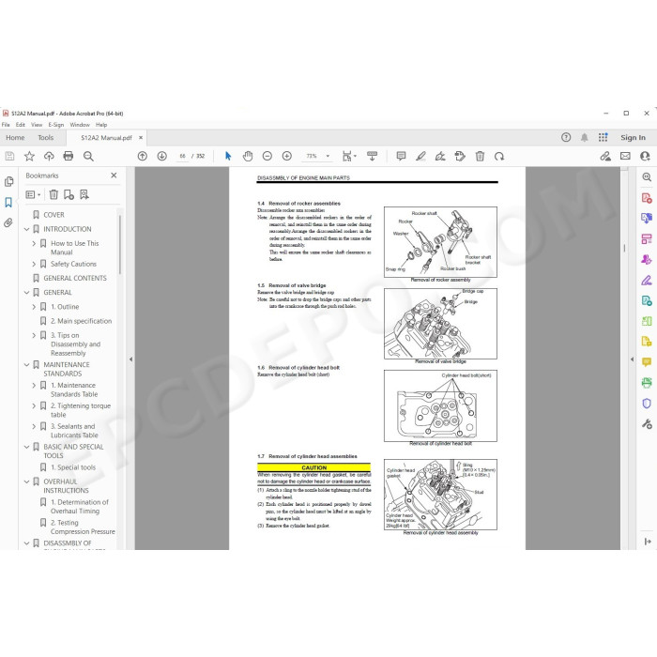The image size is (657, 657).
Task: Upload the file to cloud
Action: tap(49, 157)
